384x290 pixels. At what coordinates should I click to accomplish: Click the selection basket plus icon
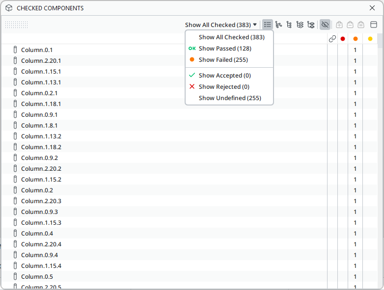coord(339,25)
